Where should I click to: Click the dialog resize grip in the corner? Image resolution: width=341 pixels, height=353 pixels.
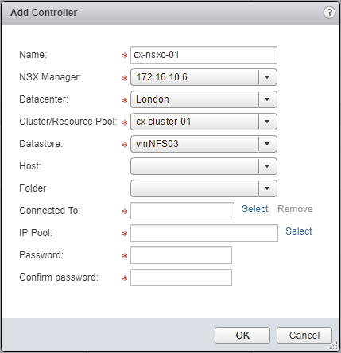[x=335, y=346]
